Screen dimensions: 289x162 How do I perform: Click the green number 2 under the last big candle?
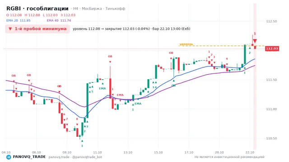(x=250, y=53)
